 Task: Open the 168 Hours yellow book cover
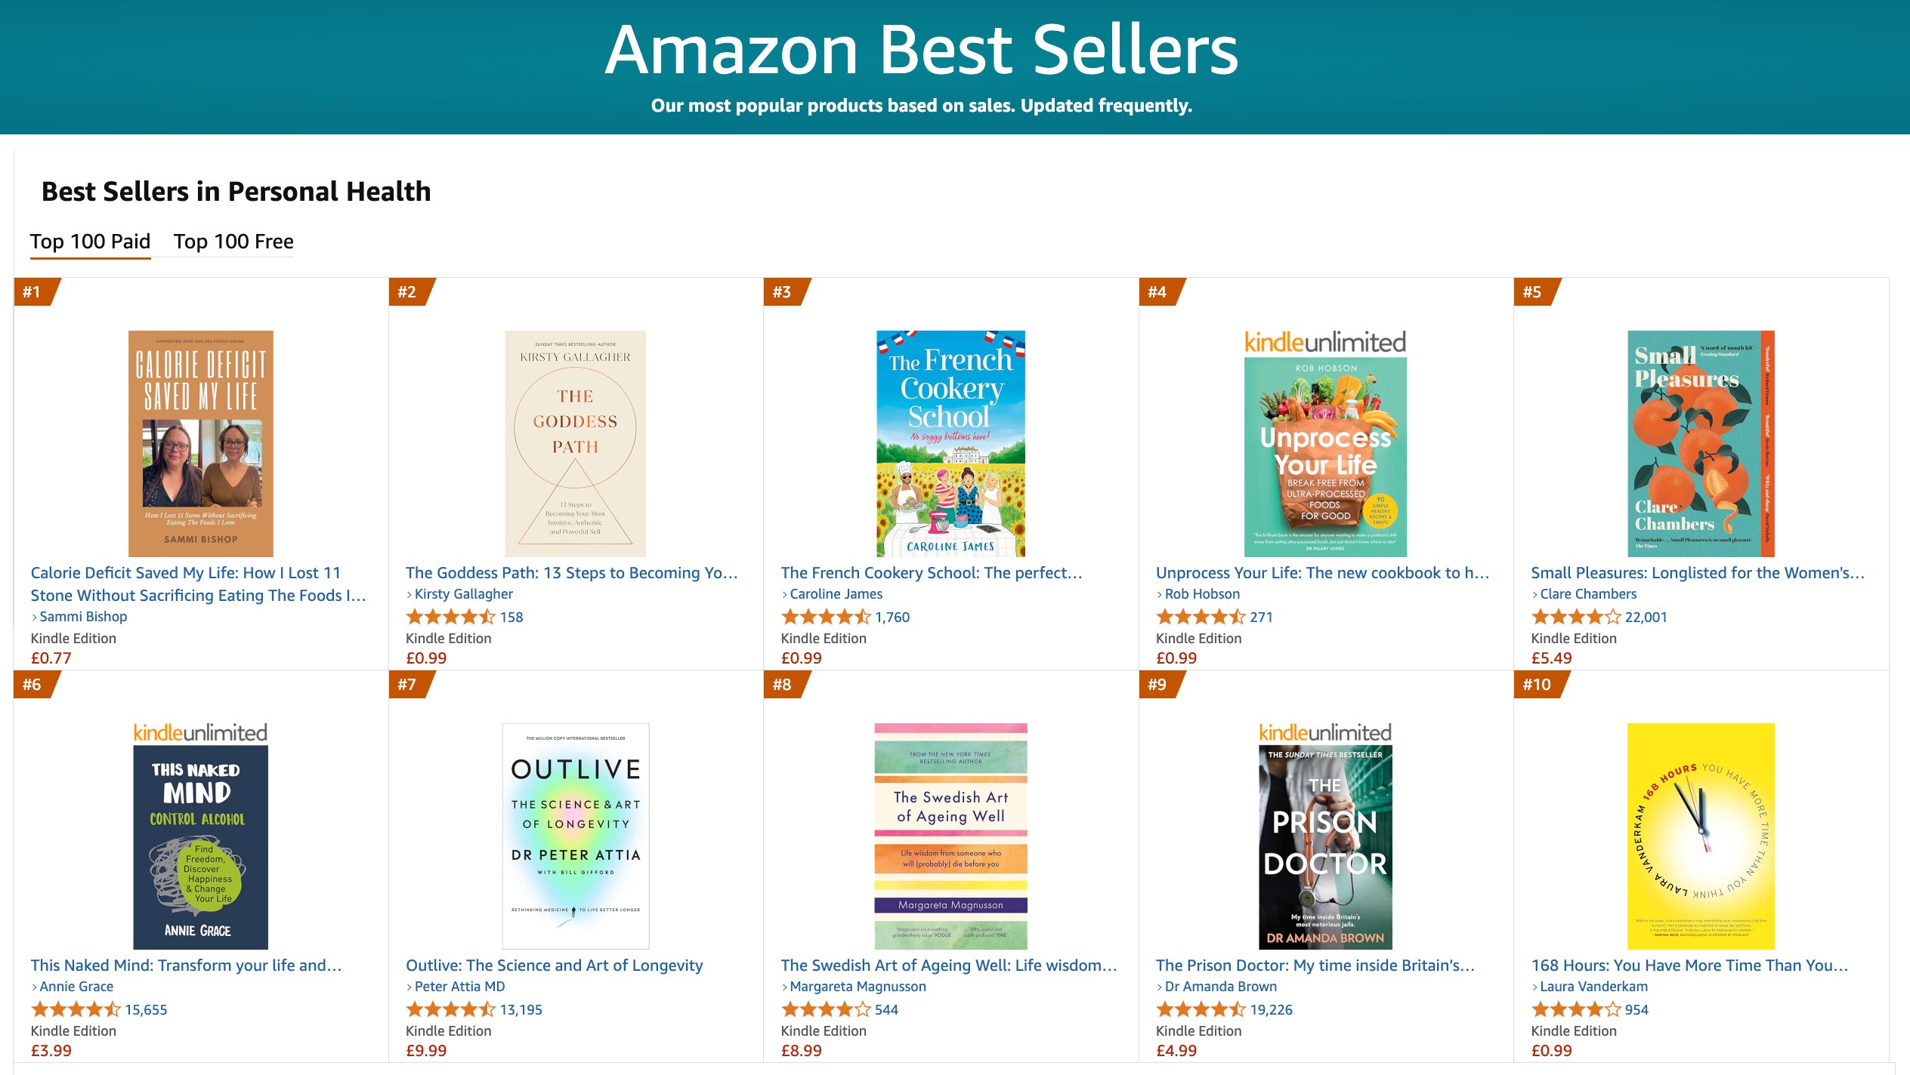coord(1700,836)
